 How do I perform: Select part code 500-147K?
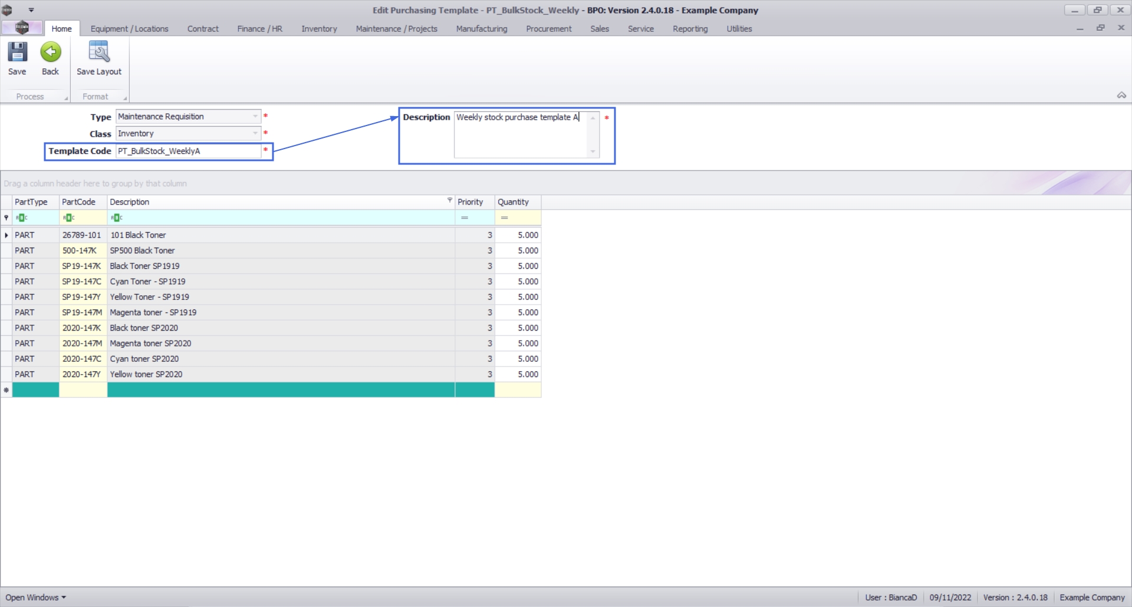coord(83,250)
